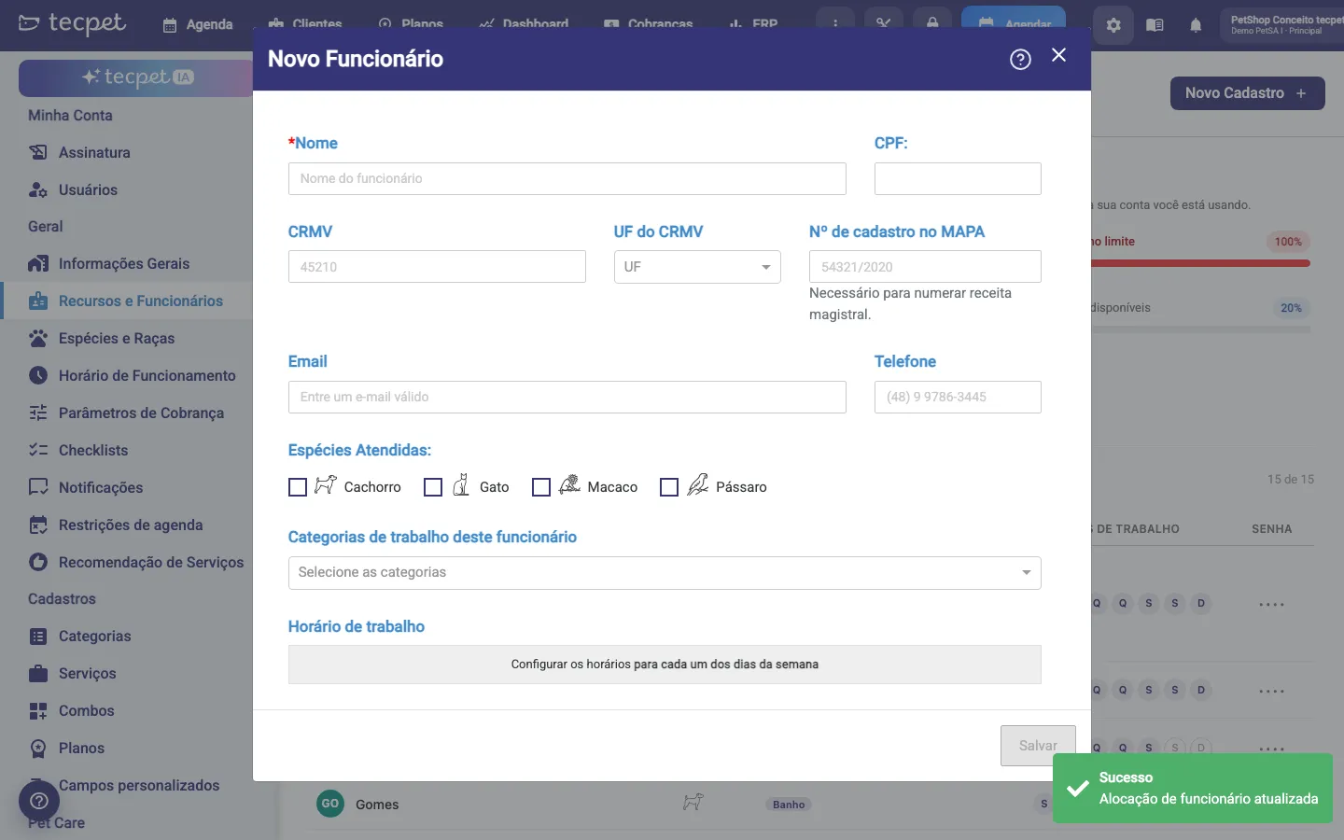Open the notifications bell in top bar

click(1196, 25)
